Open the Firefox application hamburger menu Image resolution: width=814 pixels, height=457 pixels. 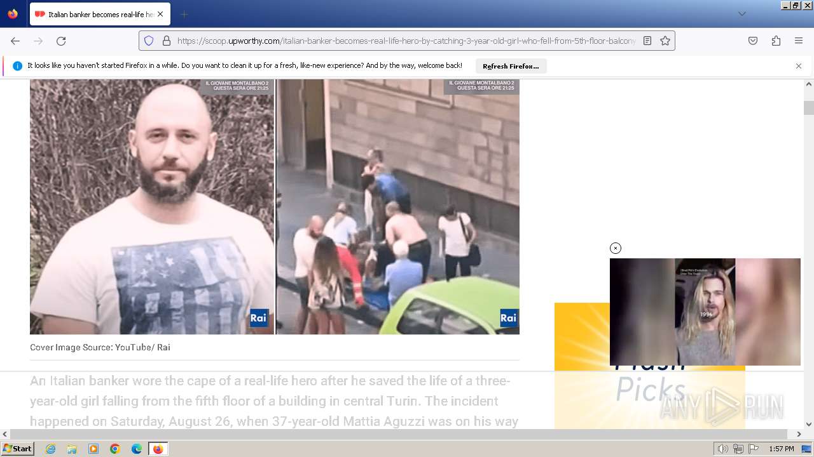click(x=799, y=41)
